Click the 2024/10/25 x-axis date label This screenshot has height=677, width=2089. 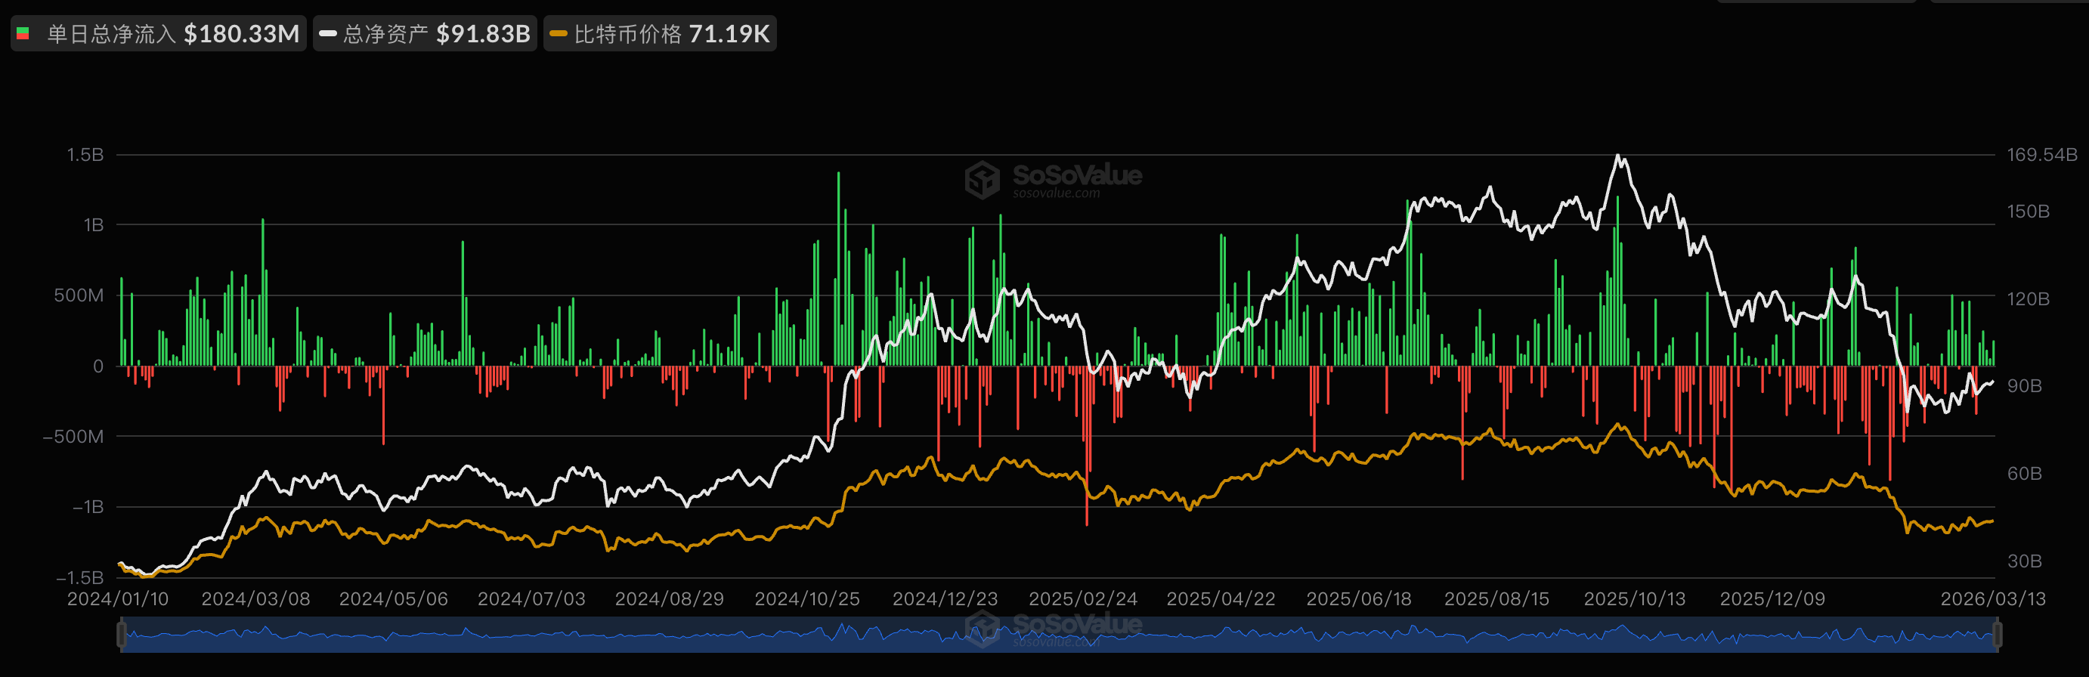click(807, 599)
